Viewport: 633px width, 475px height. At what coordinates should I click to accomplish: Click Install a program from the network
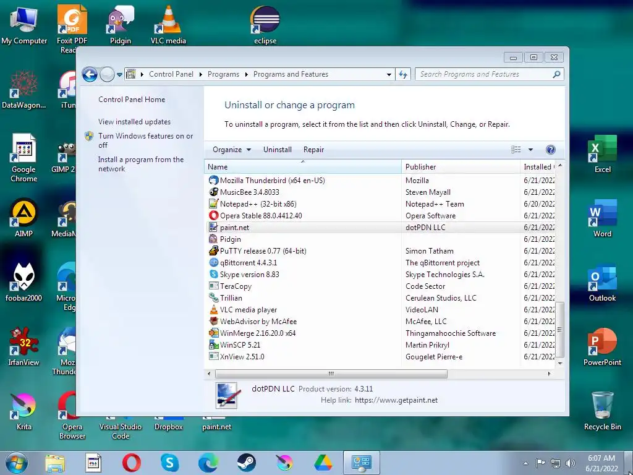click(141, 164)
